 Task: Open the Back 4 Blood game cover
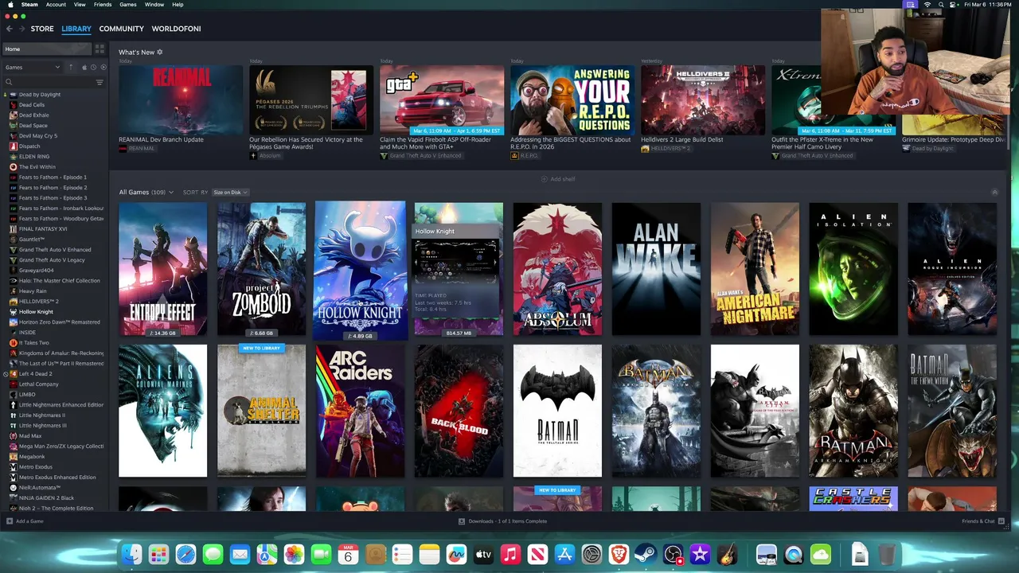(459, 411)
